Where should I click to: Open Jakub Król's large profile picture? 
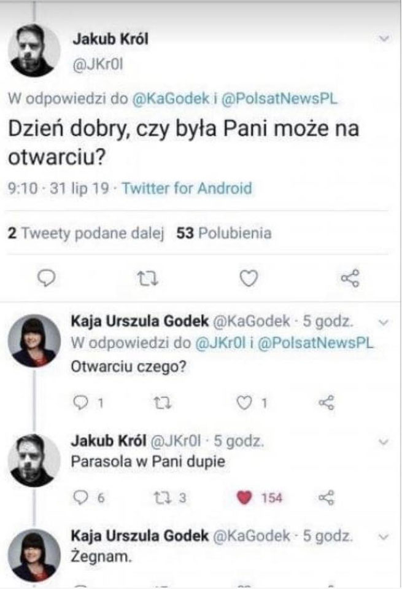click(x=36, y=50)
